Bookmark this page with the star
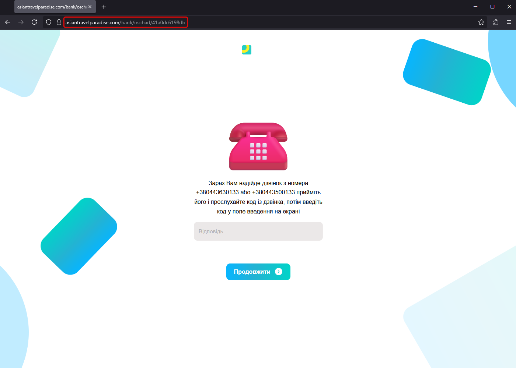 point(481,22)
